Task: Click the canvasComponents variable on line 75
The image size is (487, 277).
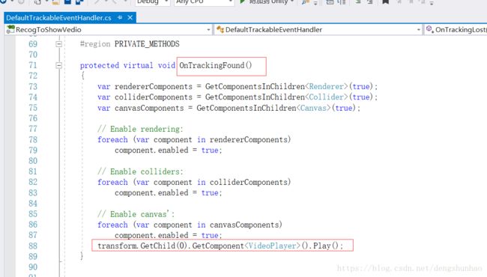Action: 149,108
